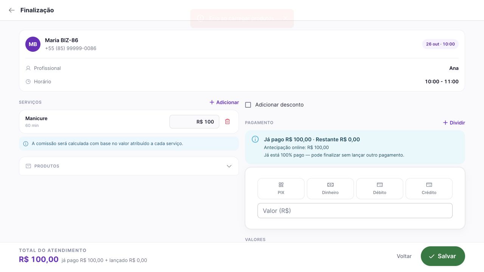The height and width of the screenshot is (272, 484).
Task: Click the Horário clock icon
Action: 28,82
